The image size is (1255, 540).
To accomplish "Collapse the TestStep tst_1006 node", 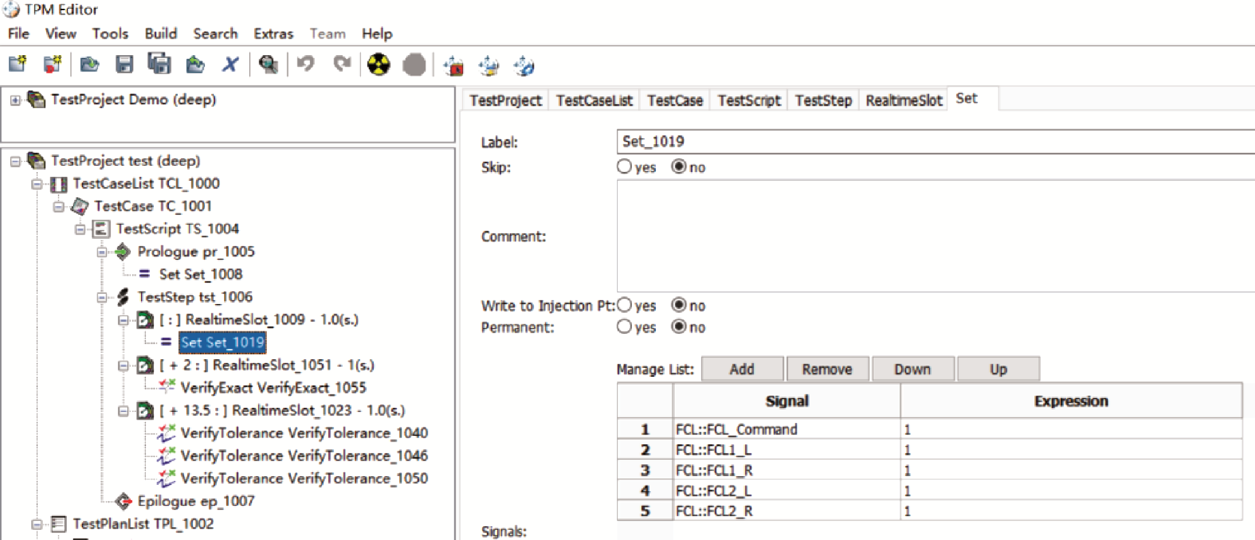I will click(x=102, y=298).
